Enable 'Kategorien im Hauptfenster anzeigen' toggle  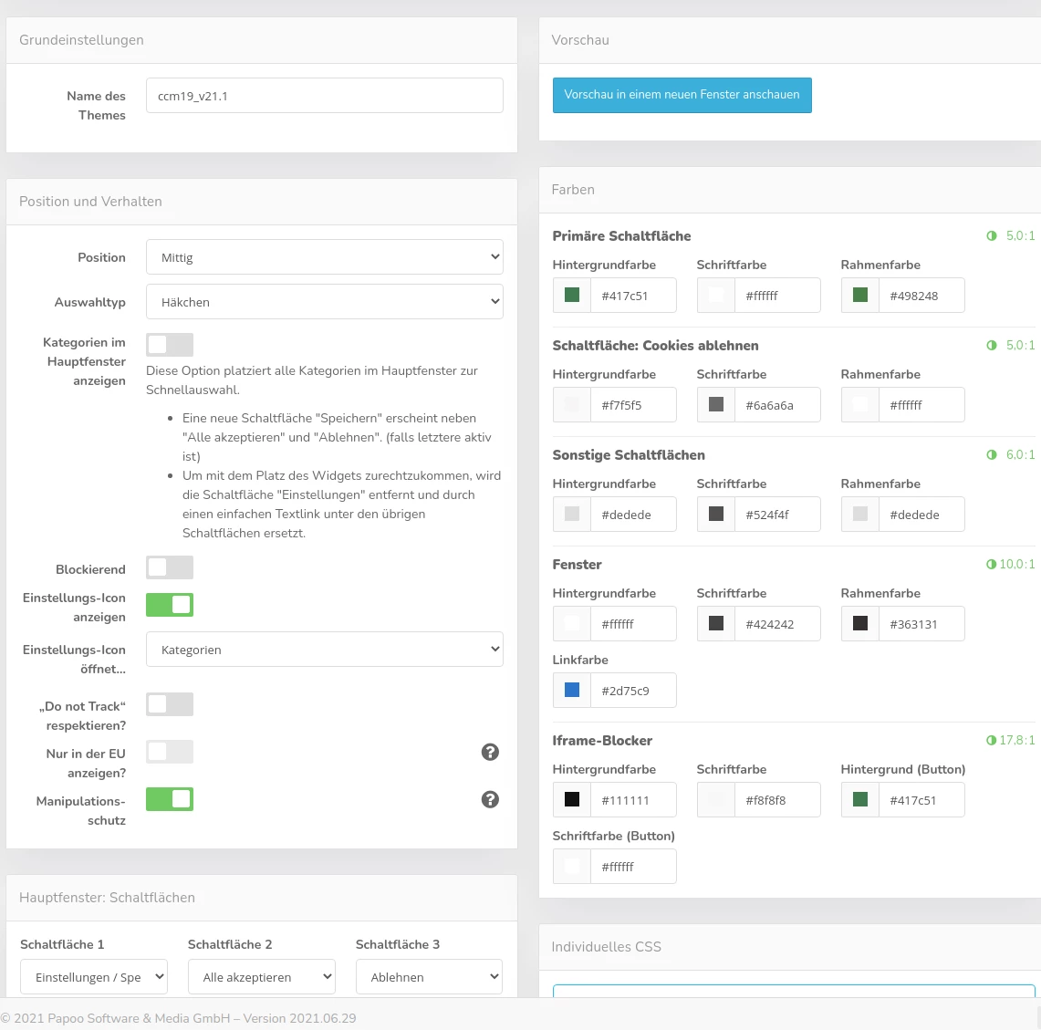click(x=170, y=344)
